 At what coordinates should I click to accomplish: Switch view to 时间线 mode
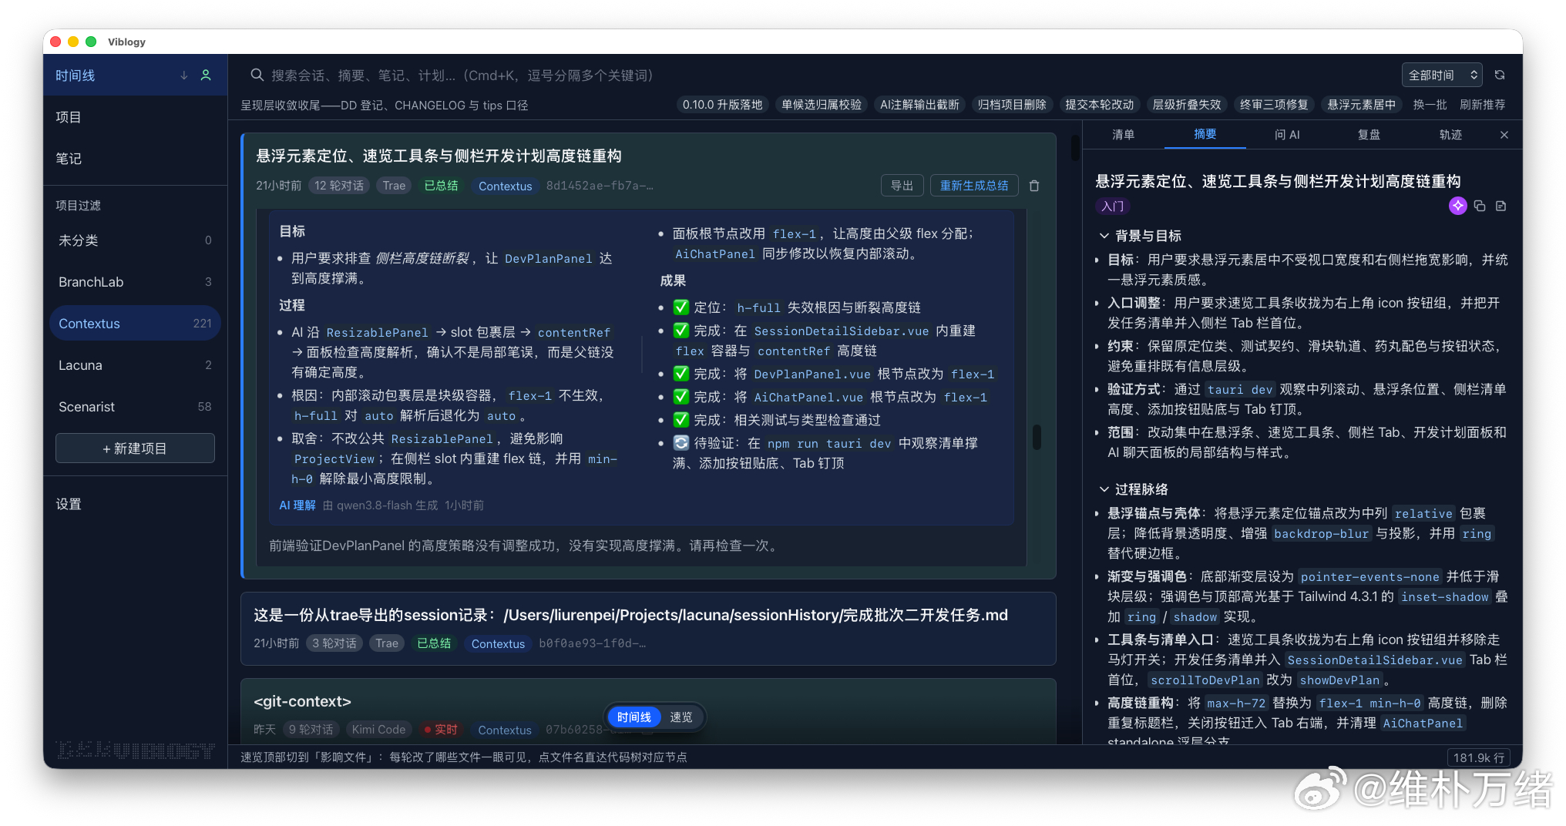(634, 717)
